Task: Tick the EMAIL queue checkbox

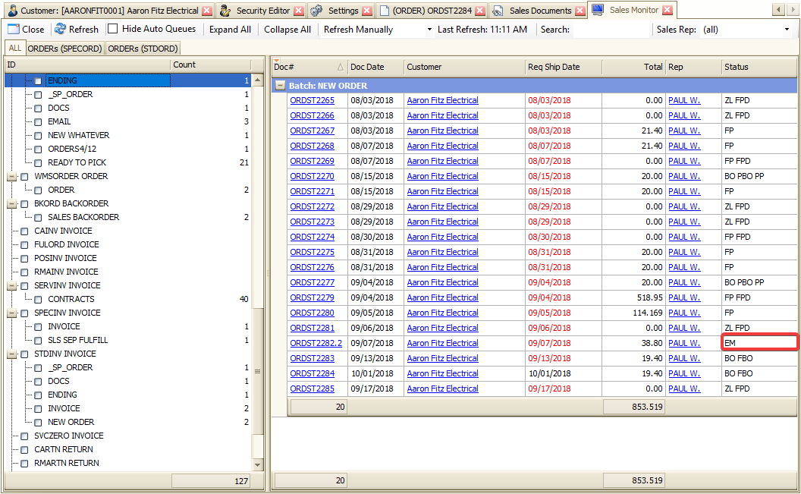Action: [38, 121]
